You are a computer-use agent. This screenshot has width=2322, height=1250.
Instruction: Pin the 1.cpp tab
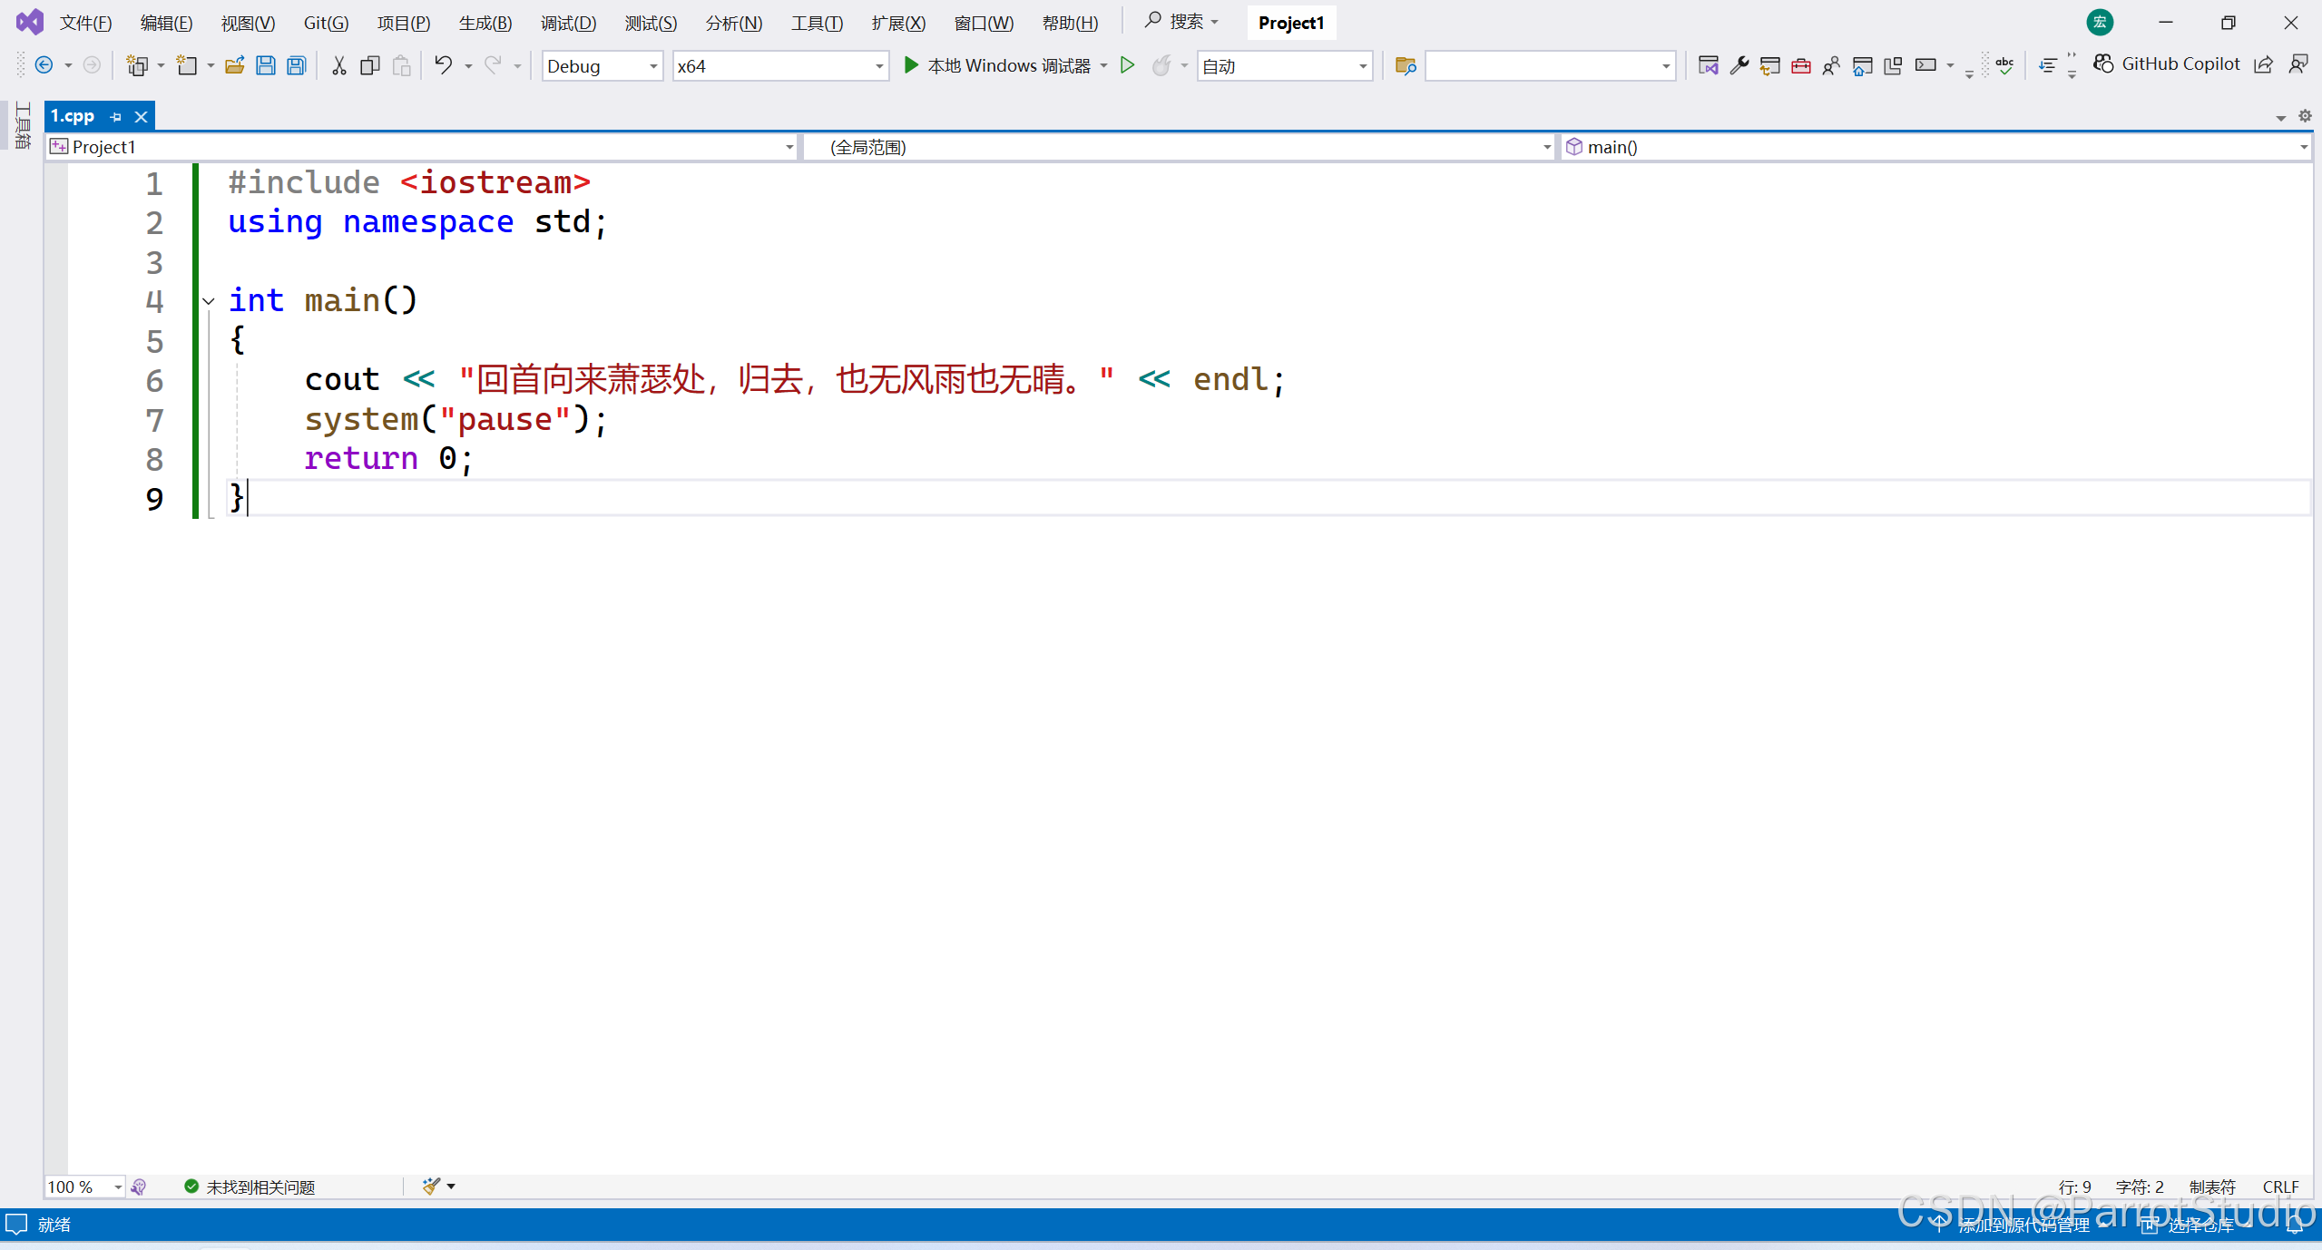click(x=115, y=117)
